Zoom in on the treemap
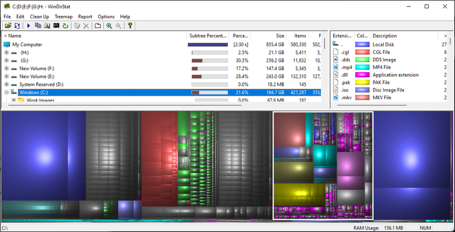The width and height of the screenshot is (455, 232). click(109, 26)
